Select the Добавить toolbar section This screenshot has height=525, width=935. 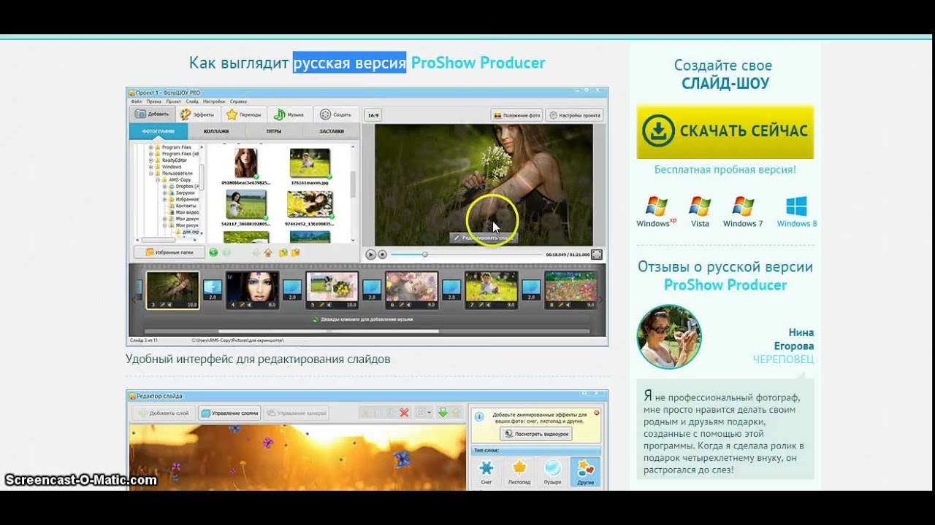point(153,114)
